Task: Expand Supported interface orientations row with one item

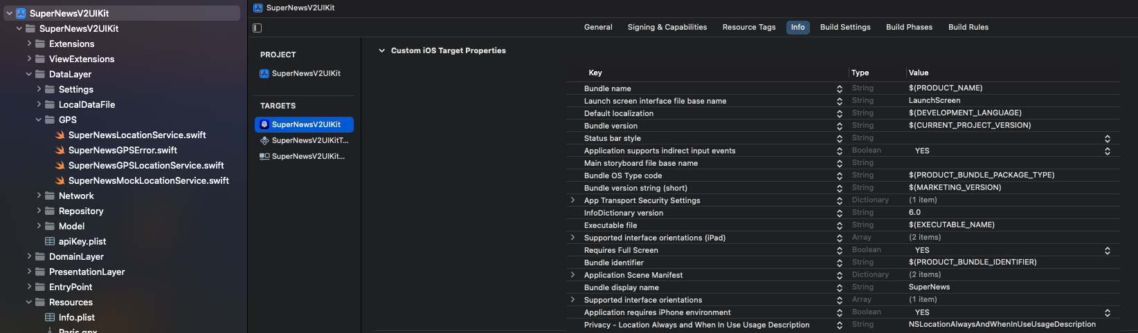Action: 572,300
